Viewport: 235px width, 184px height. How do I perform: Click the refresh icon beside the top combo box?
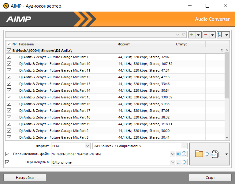coord(183,35)
